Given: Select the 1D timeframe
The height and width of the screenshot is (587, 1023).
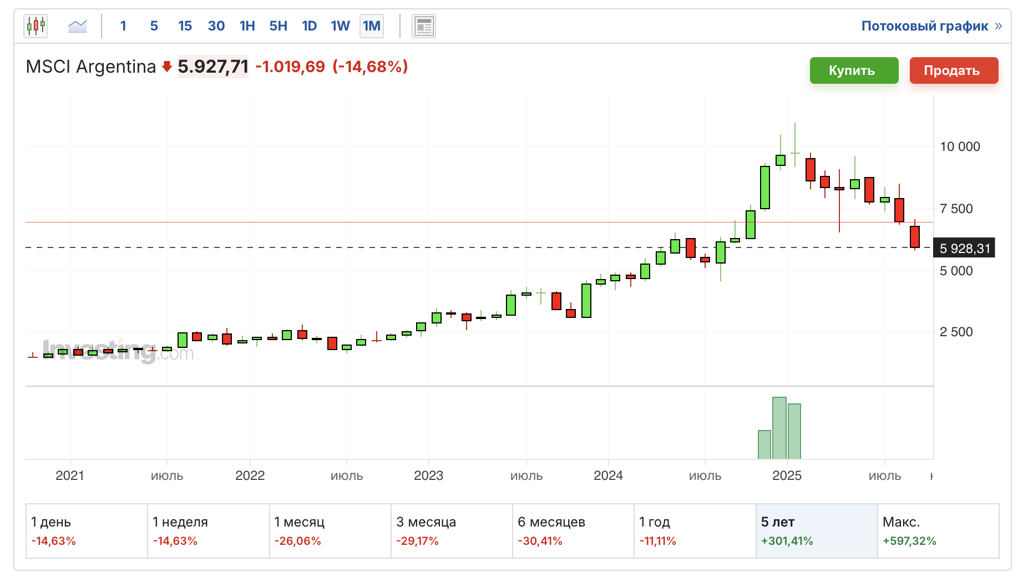Looking at the screenshot, I should [x=308, y=26].
